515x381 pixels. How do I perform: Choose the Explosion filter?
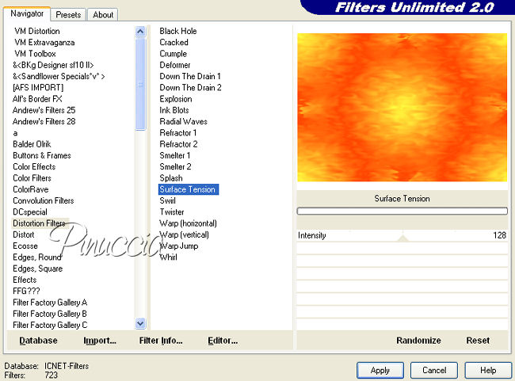pos(176,99)
